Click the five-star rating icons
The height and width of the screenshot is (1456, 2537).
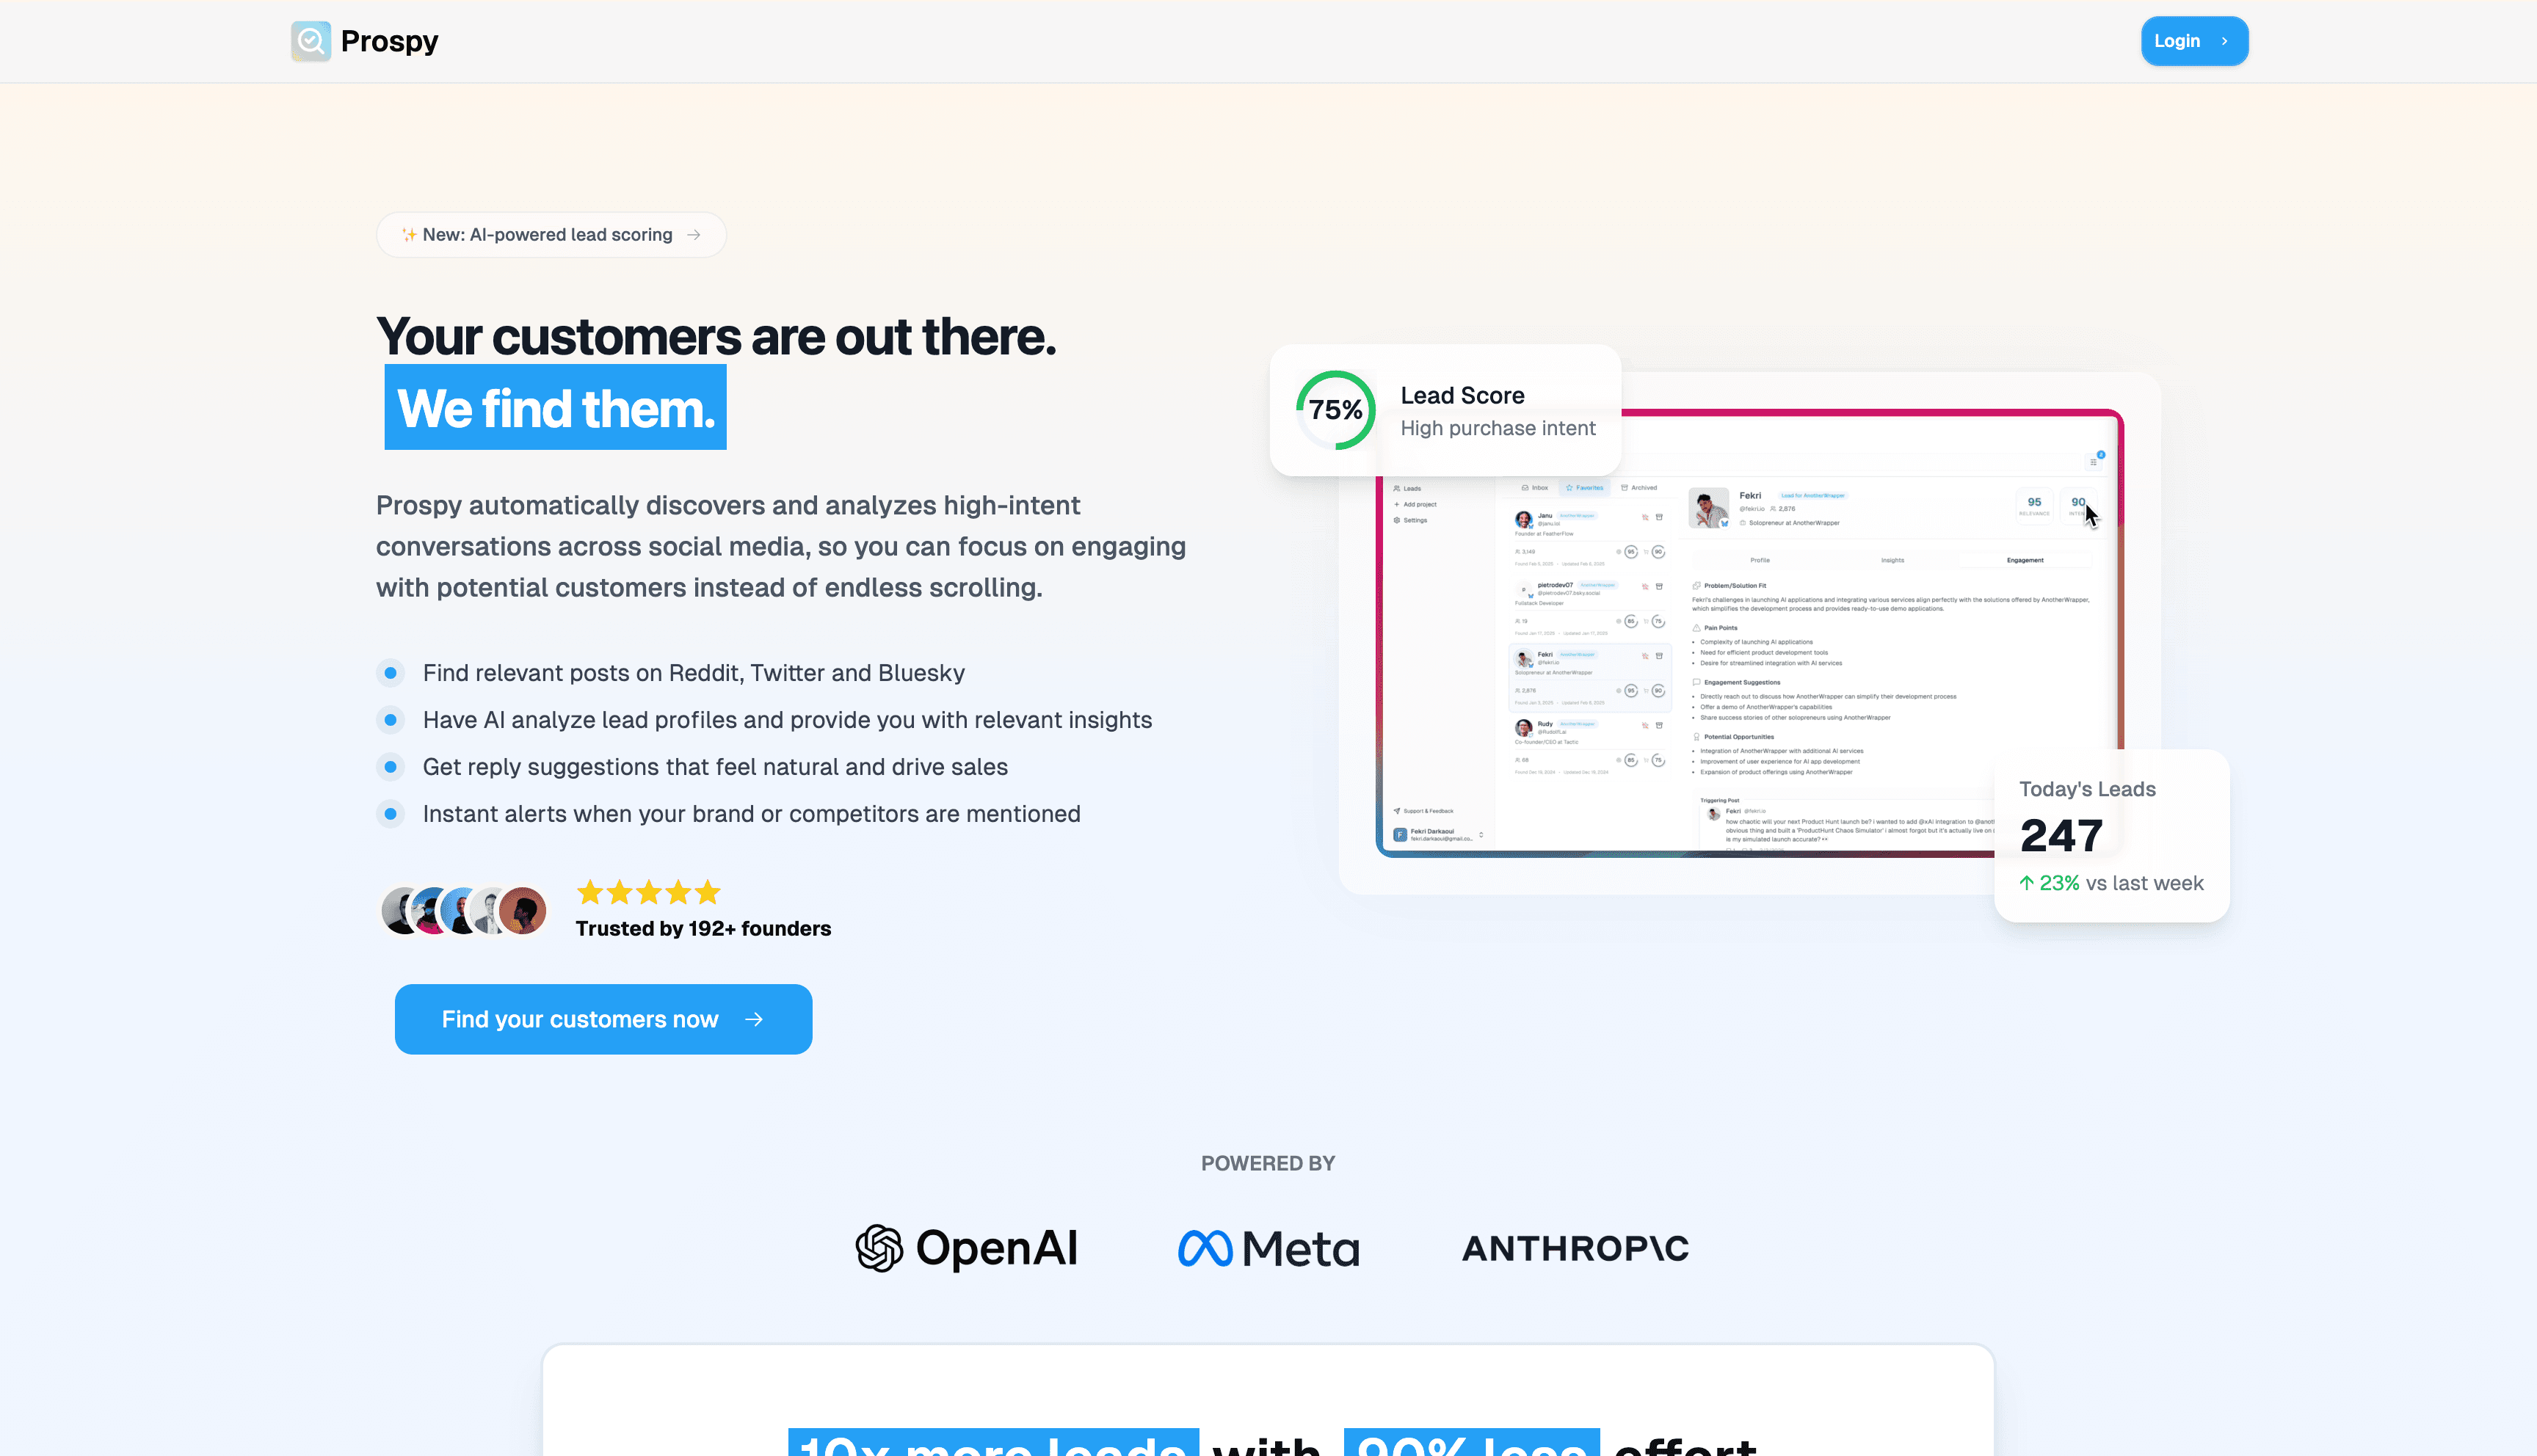point(649,892)
